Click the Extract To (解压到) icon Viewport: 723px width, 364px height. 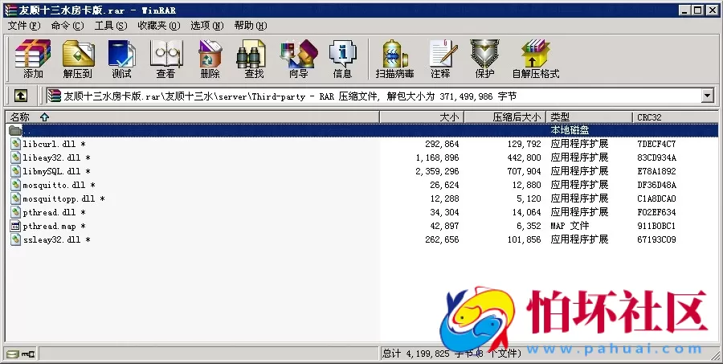point(77,59)
